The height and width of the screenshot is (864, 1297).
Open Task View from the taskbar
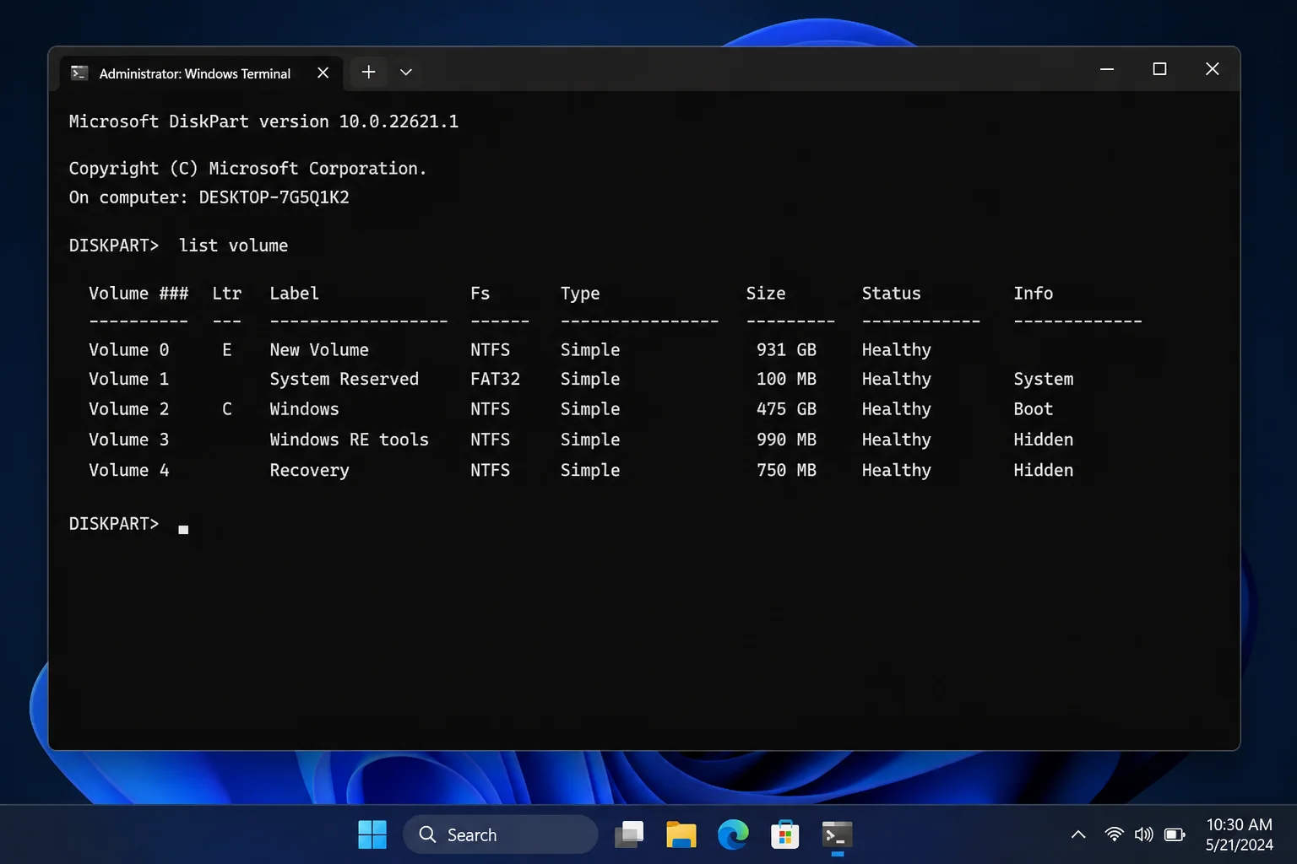(629, 834)
